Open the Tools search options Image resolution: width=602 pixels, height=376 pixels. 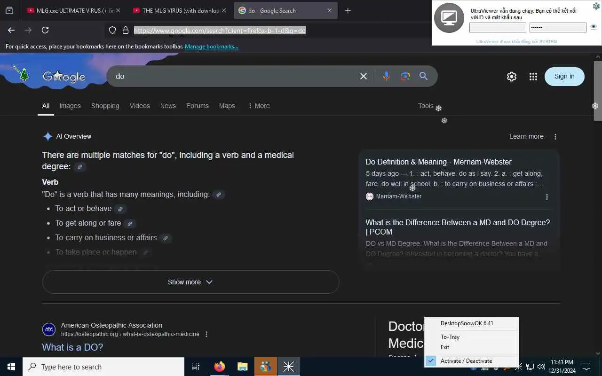(426, 106)
